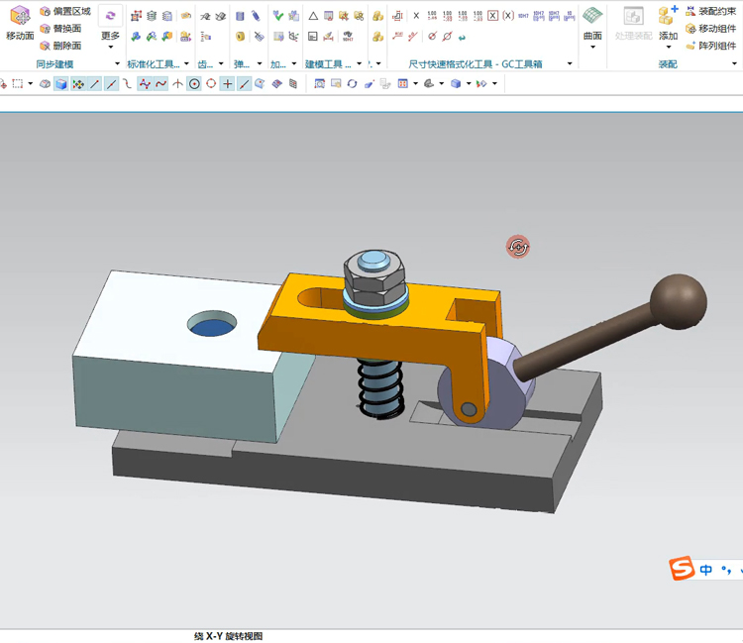Screen dimensions: 743x643
Task: Choose the Replace Face (替换面) command
Action: pyautogui.click(x=61, y=29)
